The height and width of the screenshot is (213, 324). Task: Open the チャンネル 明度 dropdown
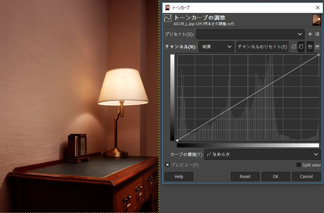pos(217,46)
